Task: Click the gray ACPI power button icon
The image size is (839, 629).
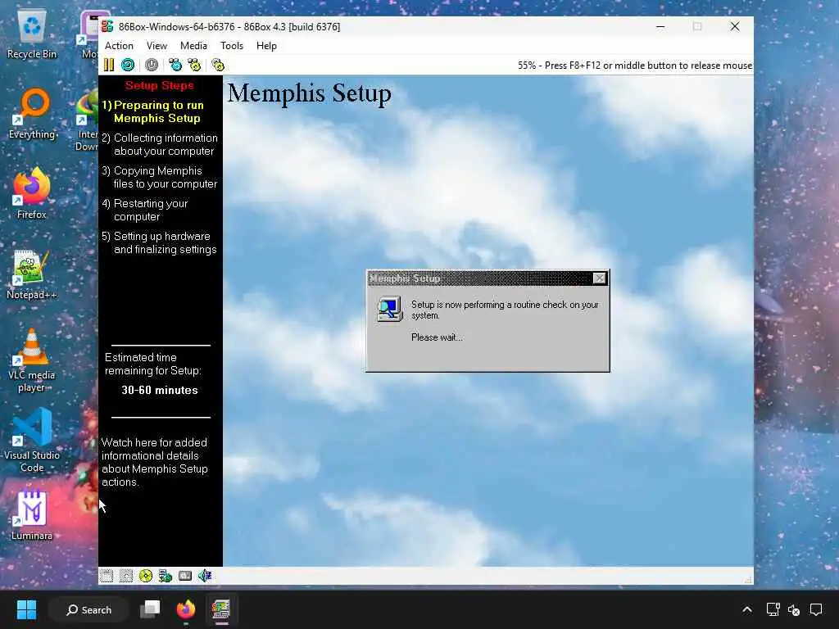Action: pos(152,66)
